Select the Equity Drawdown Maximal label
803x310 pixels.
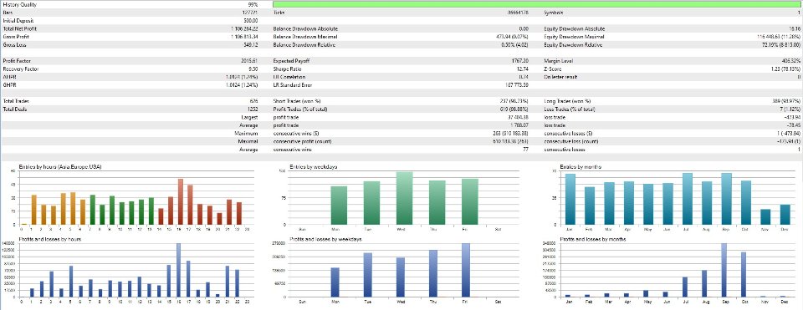574,37
